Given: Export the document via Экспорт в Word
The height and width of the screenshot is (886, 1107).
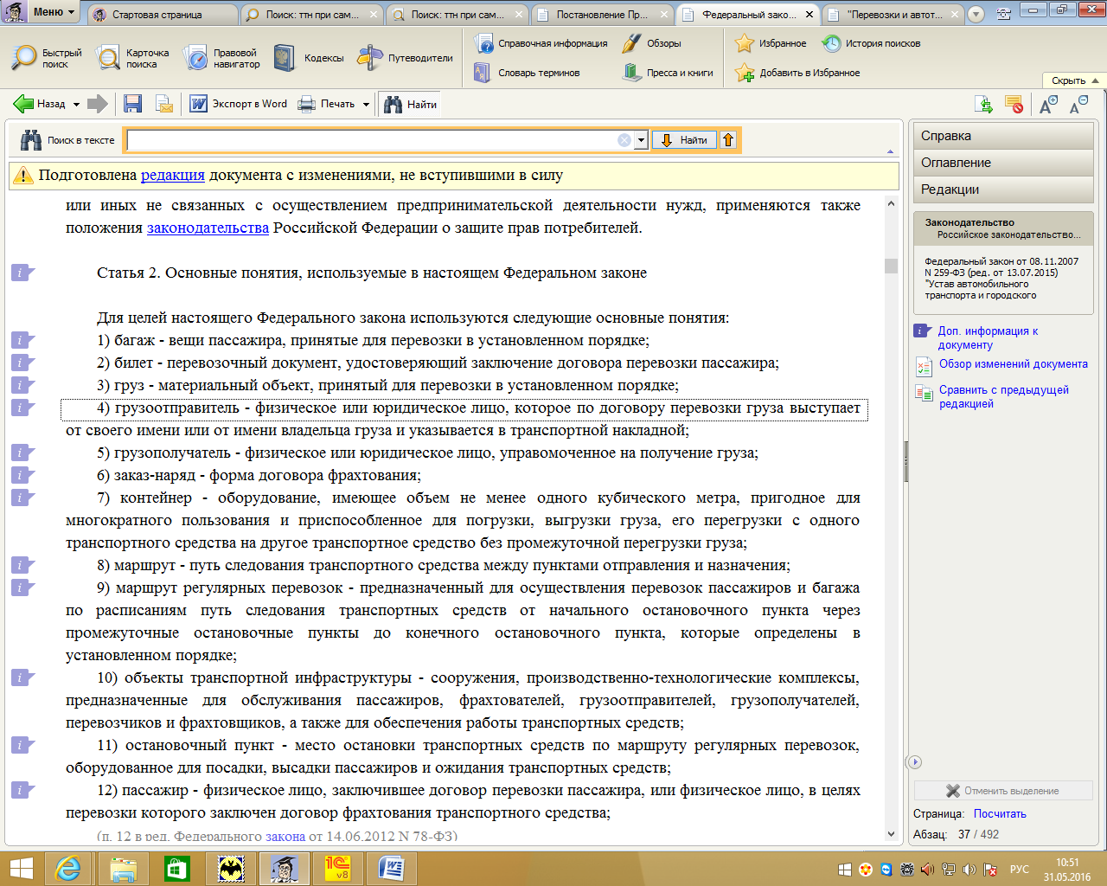Looking at the screenshot, I should 239,104.
